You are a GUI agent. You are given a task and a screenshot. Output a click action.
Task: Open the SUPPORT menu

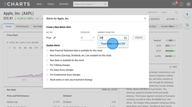[x=64, y=4]
